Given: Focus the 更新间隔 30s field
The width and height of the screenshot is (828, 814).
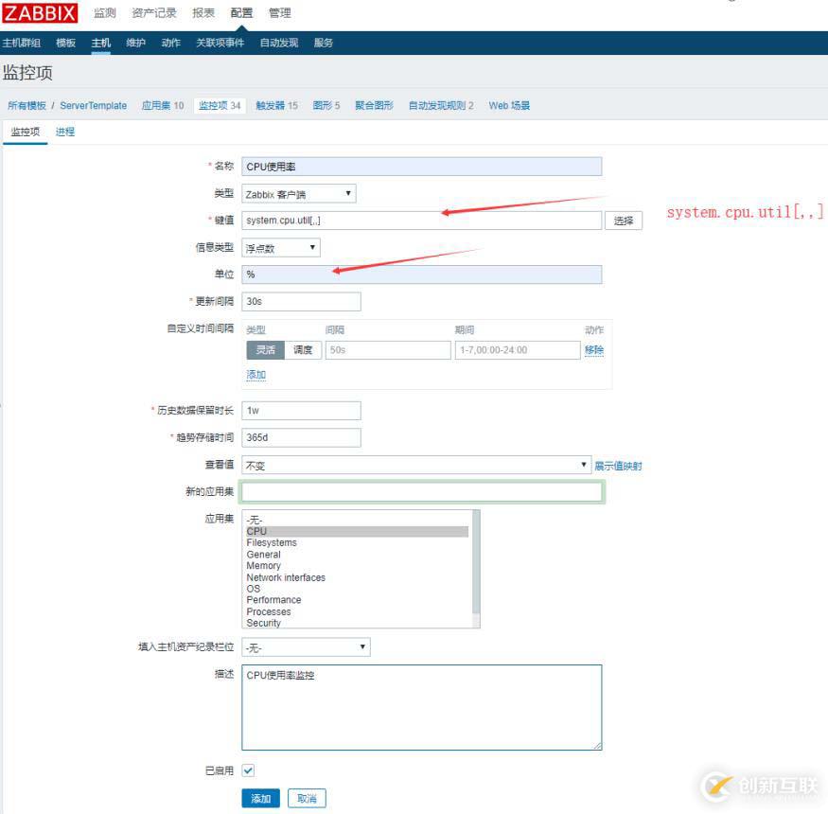Looking at the screenshot, I should (x=301, y=302).
